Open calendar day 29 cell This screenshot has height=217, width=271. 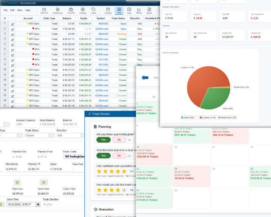pos(154,198)
